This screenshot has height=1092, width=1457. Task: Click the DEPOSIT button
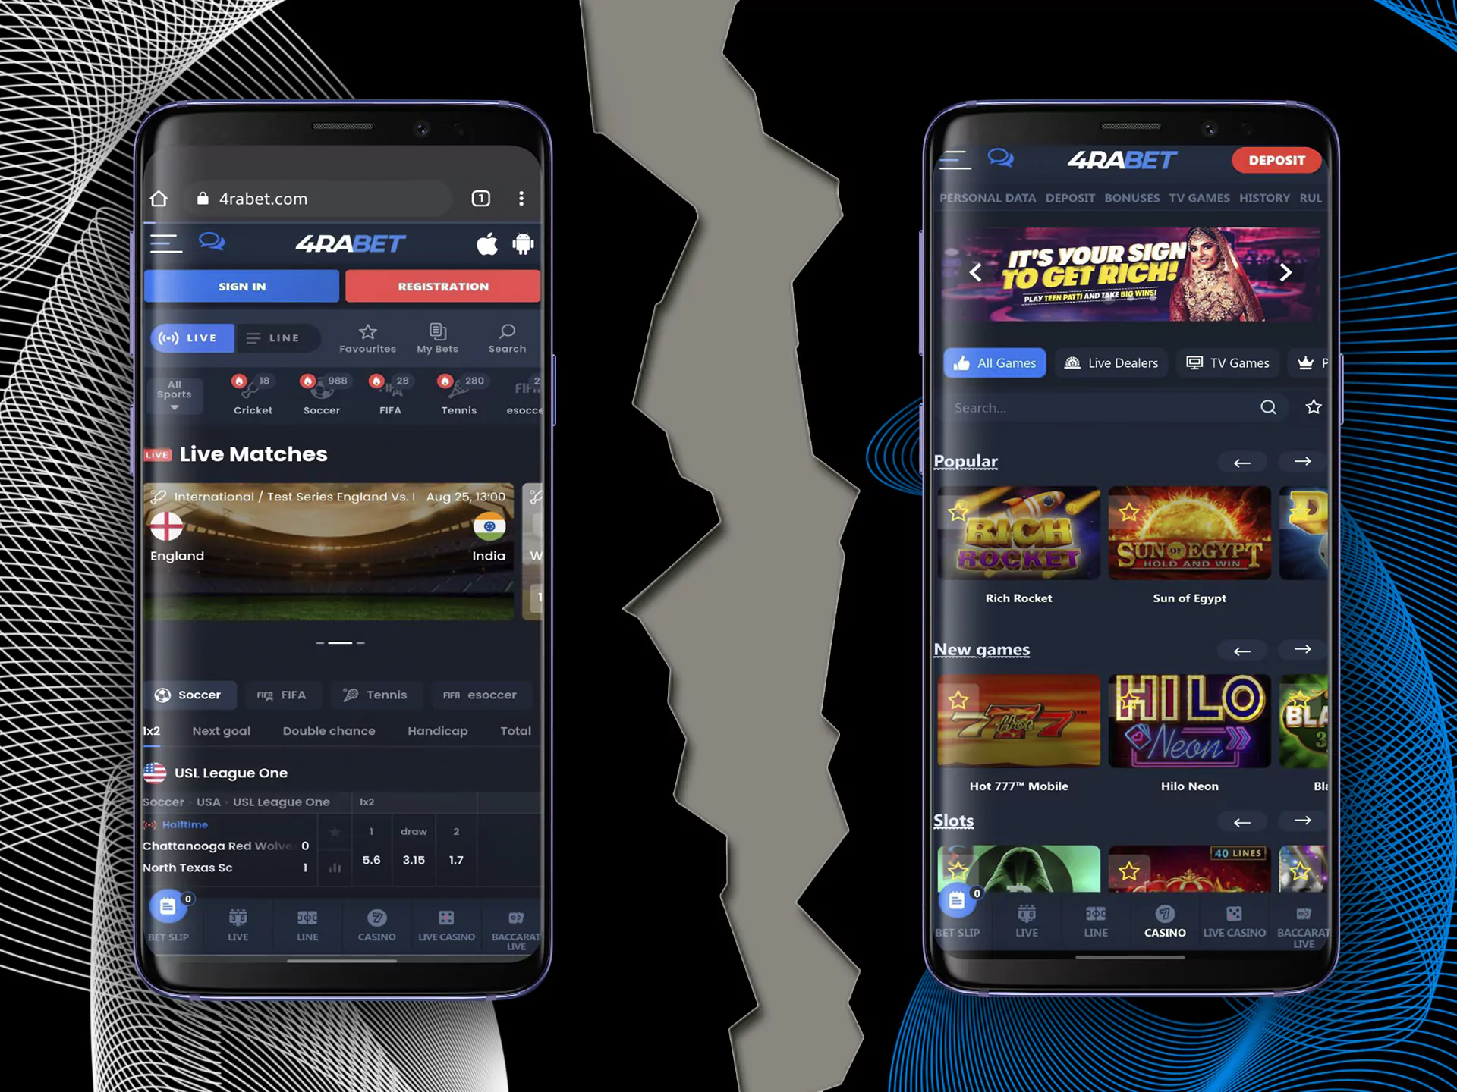[x=1276, y=159]
